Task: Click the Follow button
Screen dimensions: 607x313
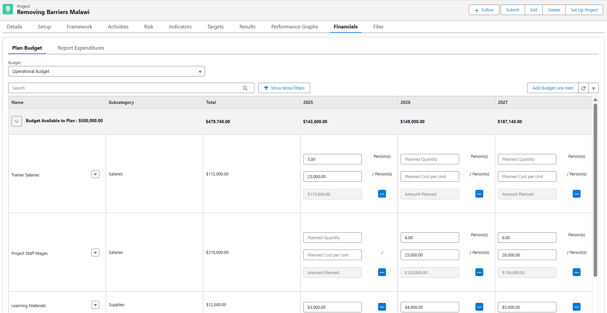Action: [484, 10]
